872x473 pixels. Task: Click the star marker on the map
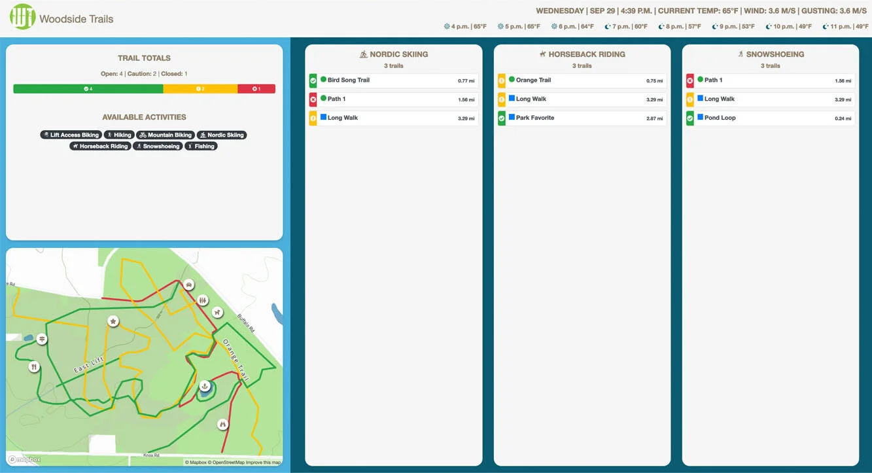click(x=113, y=321)
